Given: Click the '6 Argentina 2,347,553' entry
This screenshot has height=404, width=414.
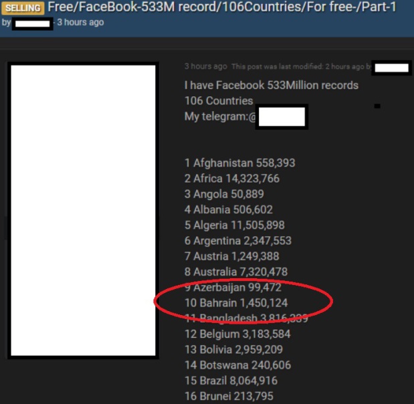Looking at the screenshot, I should tap(238, 241).
